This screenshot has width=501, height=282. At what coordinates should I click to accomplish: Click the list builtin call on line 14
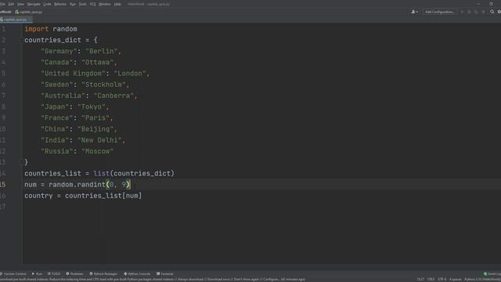[101, 174]
